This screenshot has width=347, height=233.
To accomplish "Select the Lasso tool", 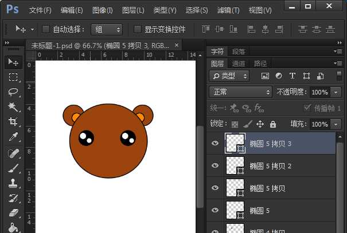I will [x=13, y=92].
